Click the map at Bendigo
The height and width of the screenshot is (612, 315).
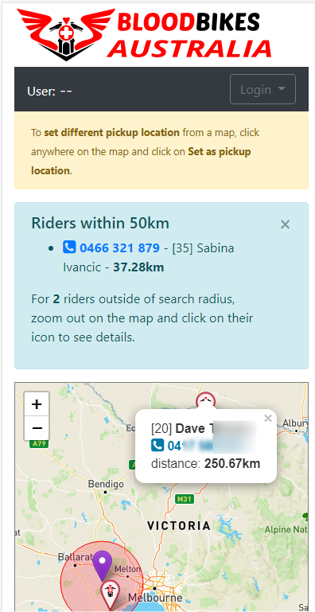pos(106,484)
